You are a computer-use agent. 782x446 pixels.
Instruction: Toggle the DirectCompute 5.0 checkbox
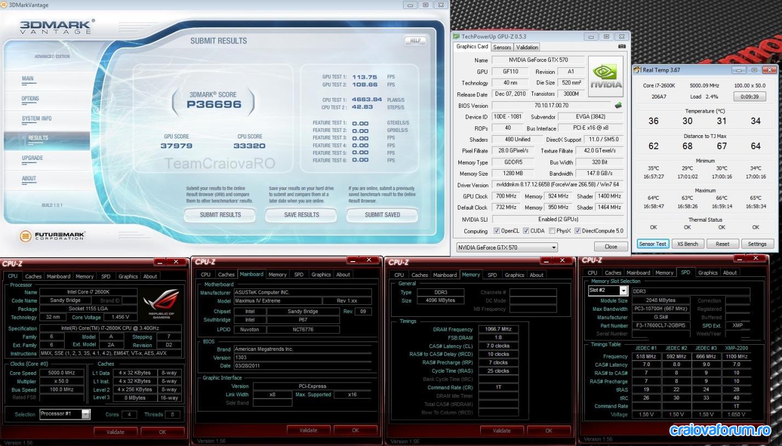(x=577, y=231)
